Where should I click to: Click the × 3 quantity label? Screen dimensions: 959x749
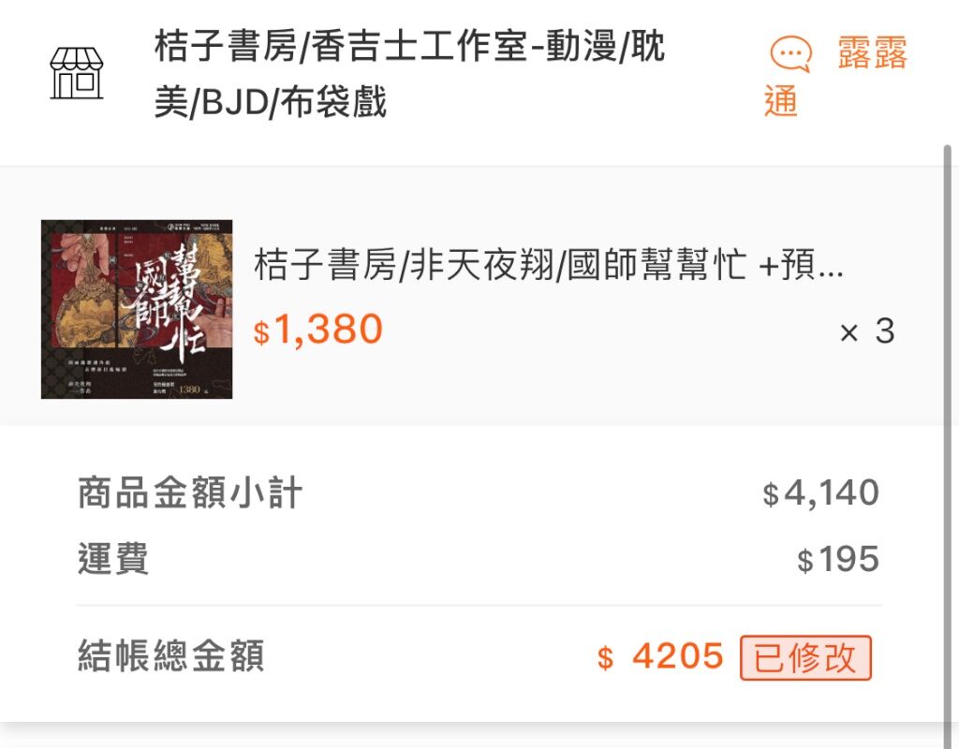(x=867, y=332)
